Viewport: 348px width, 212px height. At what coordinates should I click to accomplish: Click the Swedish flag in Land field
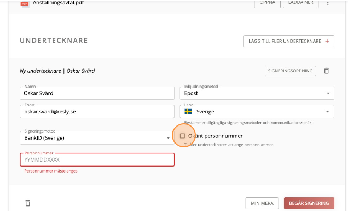coord(188,112)
